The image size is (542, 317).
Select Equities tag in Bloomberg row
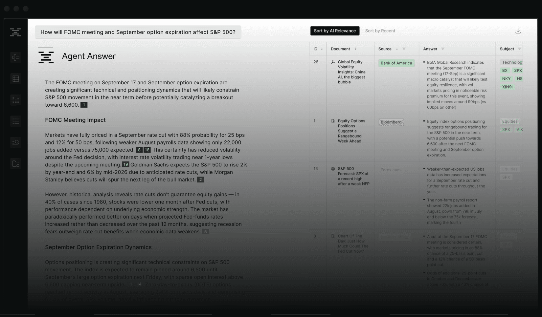(x=510, y=121)
